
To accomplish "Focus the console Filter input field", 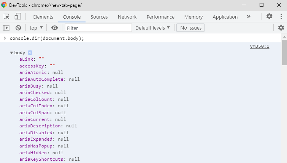I will click(x=98, y=28).
